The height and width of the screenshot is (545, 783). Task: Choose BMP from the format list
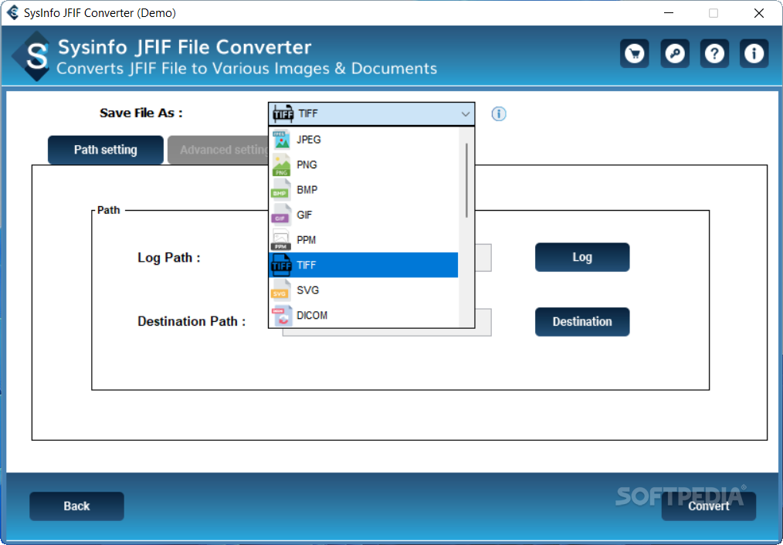coord(364,190)
